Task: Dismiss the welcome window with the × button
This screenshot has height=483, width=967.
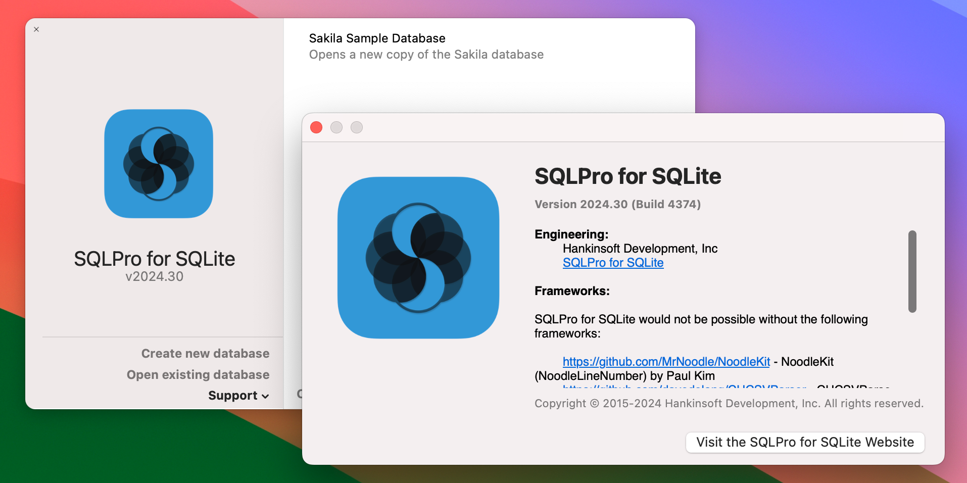Action: [36, 29]
